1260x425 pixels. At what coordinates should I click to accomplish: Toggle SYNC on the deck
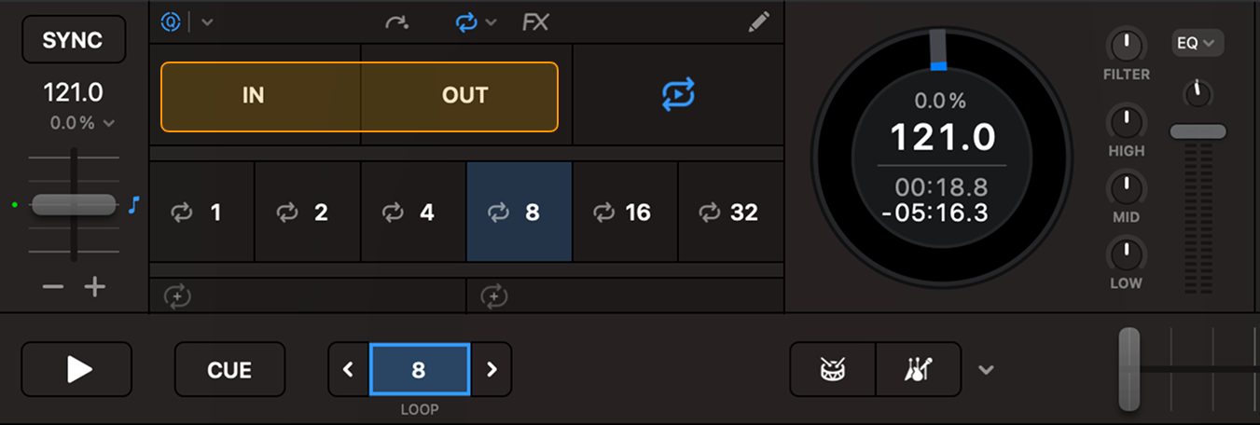73,40
